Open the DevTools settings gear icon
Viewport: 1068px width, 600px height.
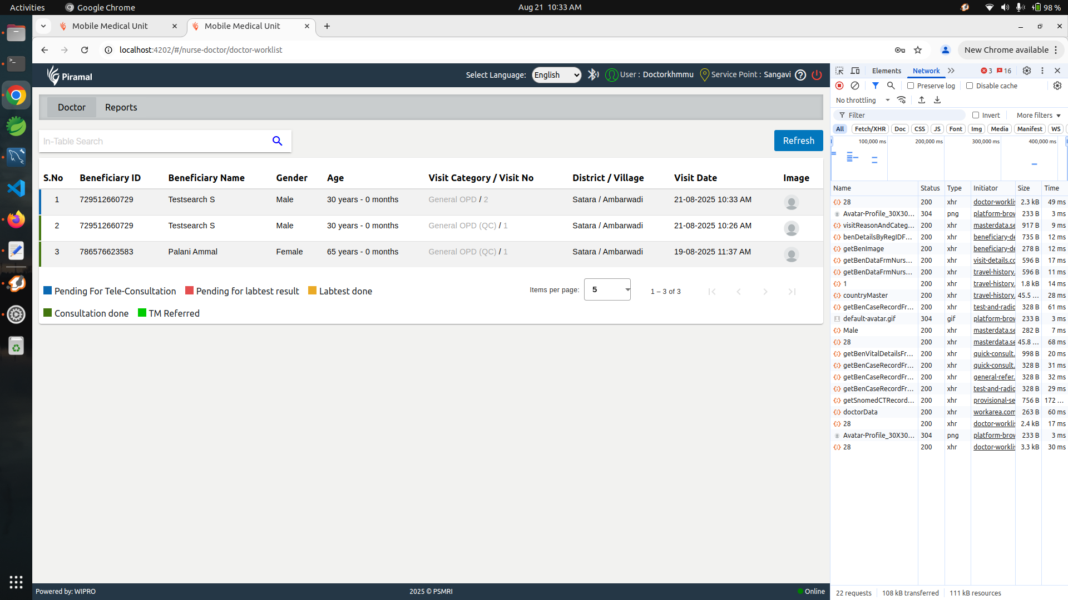click(1027, 71)
